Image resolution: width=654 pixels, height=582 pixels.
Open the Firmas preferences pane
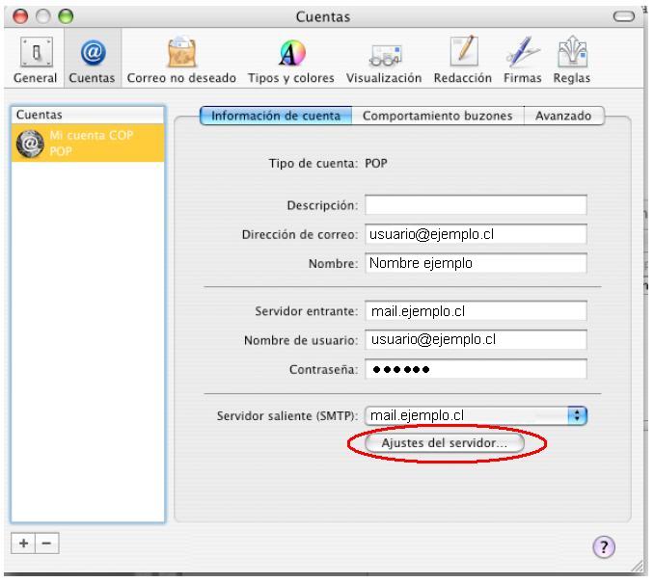(x=522, y=60)
